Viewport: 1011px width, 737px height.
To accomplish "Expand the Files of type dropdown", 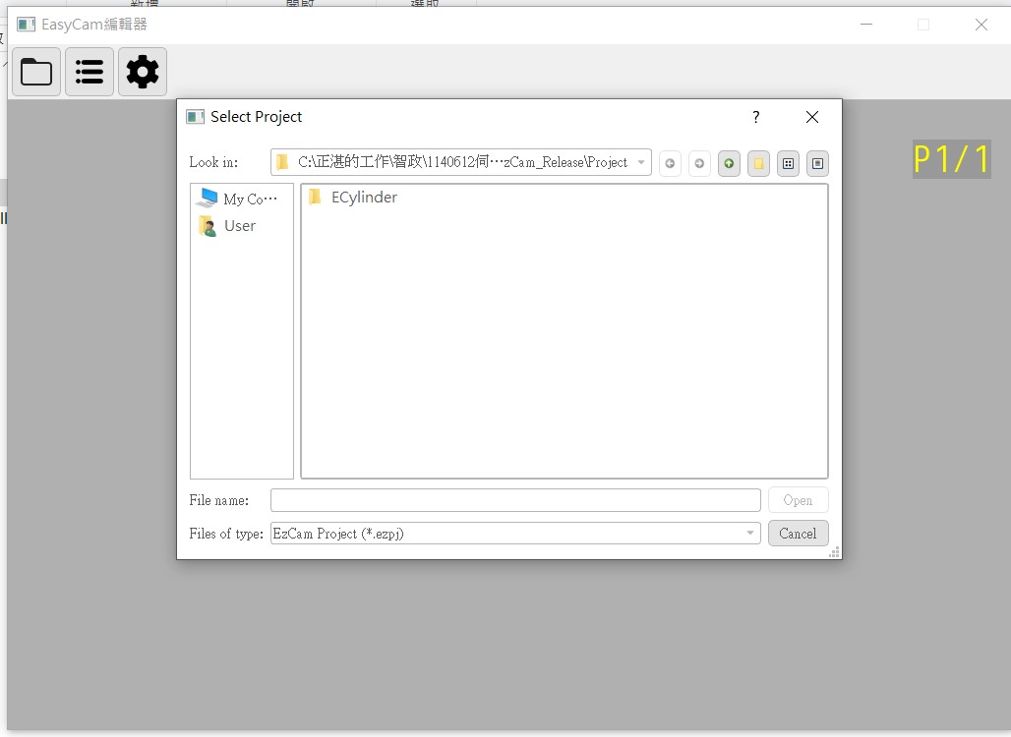I will coord(750,534).
